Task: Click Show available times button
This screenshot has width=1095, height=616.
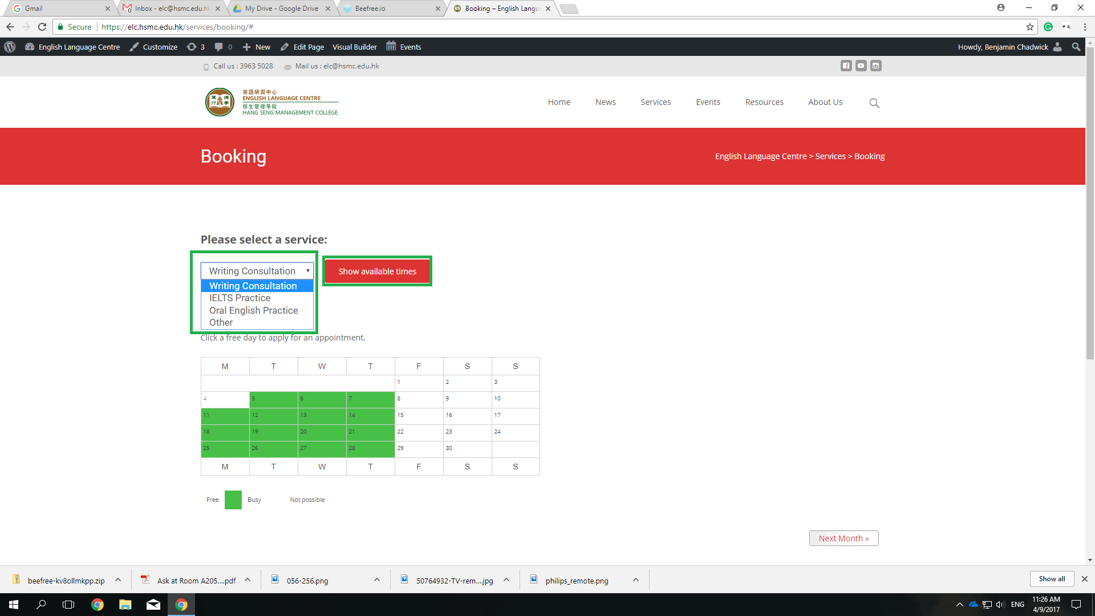Action: 377,271
